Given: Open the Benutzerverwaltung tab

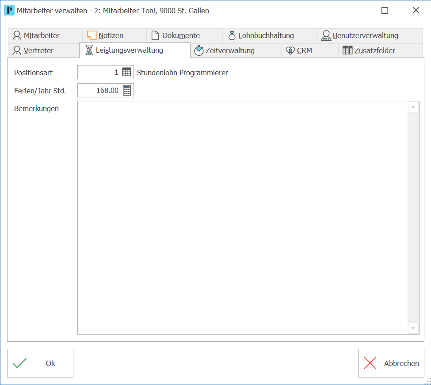Looking at the screenshot, I should pos(370,36).
